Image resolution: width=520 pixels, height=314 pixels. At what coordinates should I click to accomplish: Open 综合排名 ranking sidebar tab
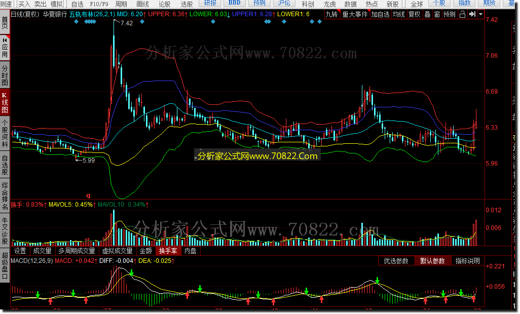pos(5,196)
